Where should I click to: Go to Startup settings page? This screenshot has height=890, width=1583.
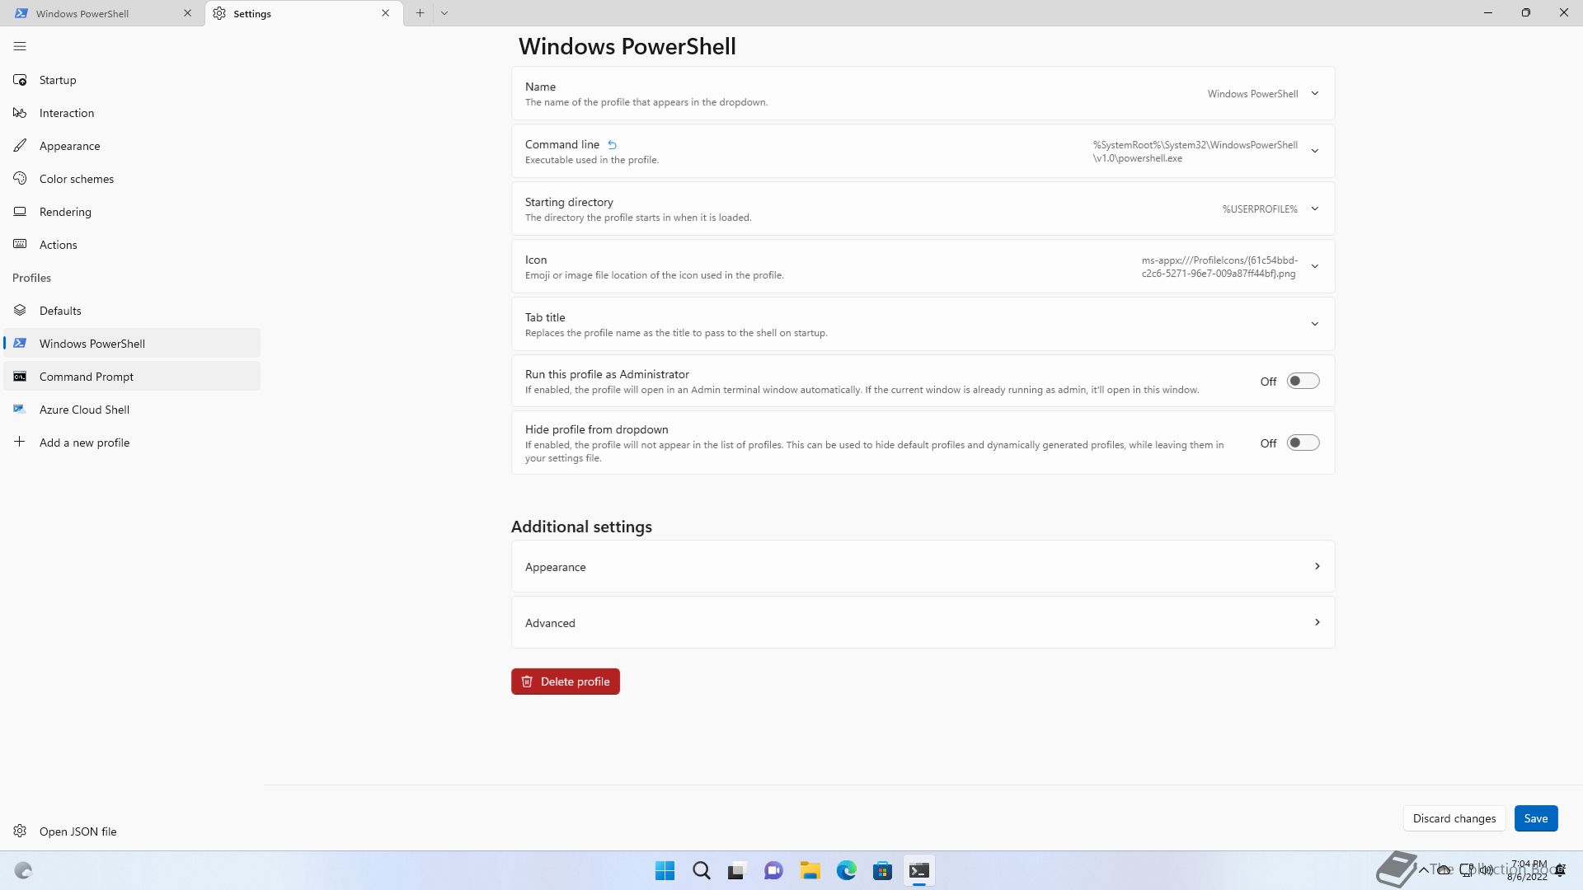tap(132, 80)
